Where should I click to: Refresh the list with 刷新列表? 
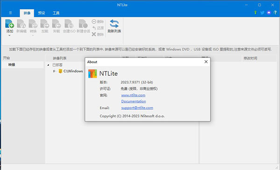[114, 26]
